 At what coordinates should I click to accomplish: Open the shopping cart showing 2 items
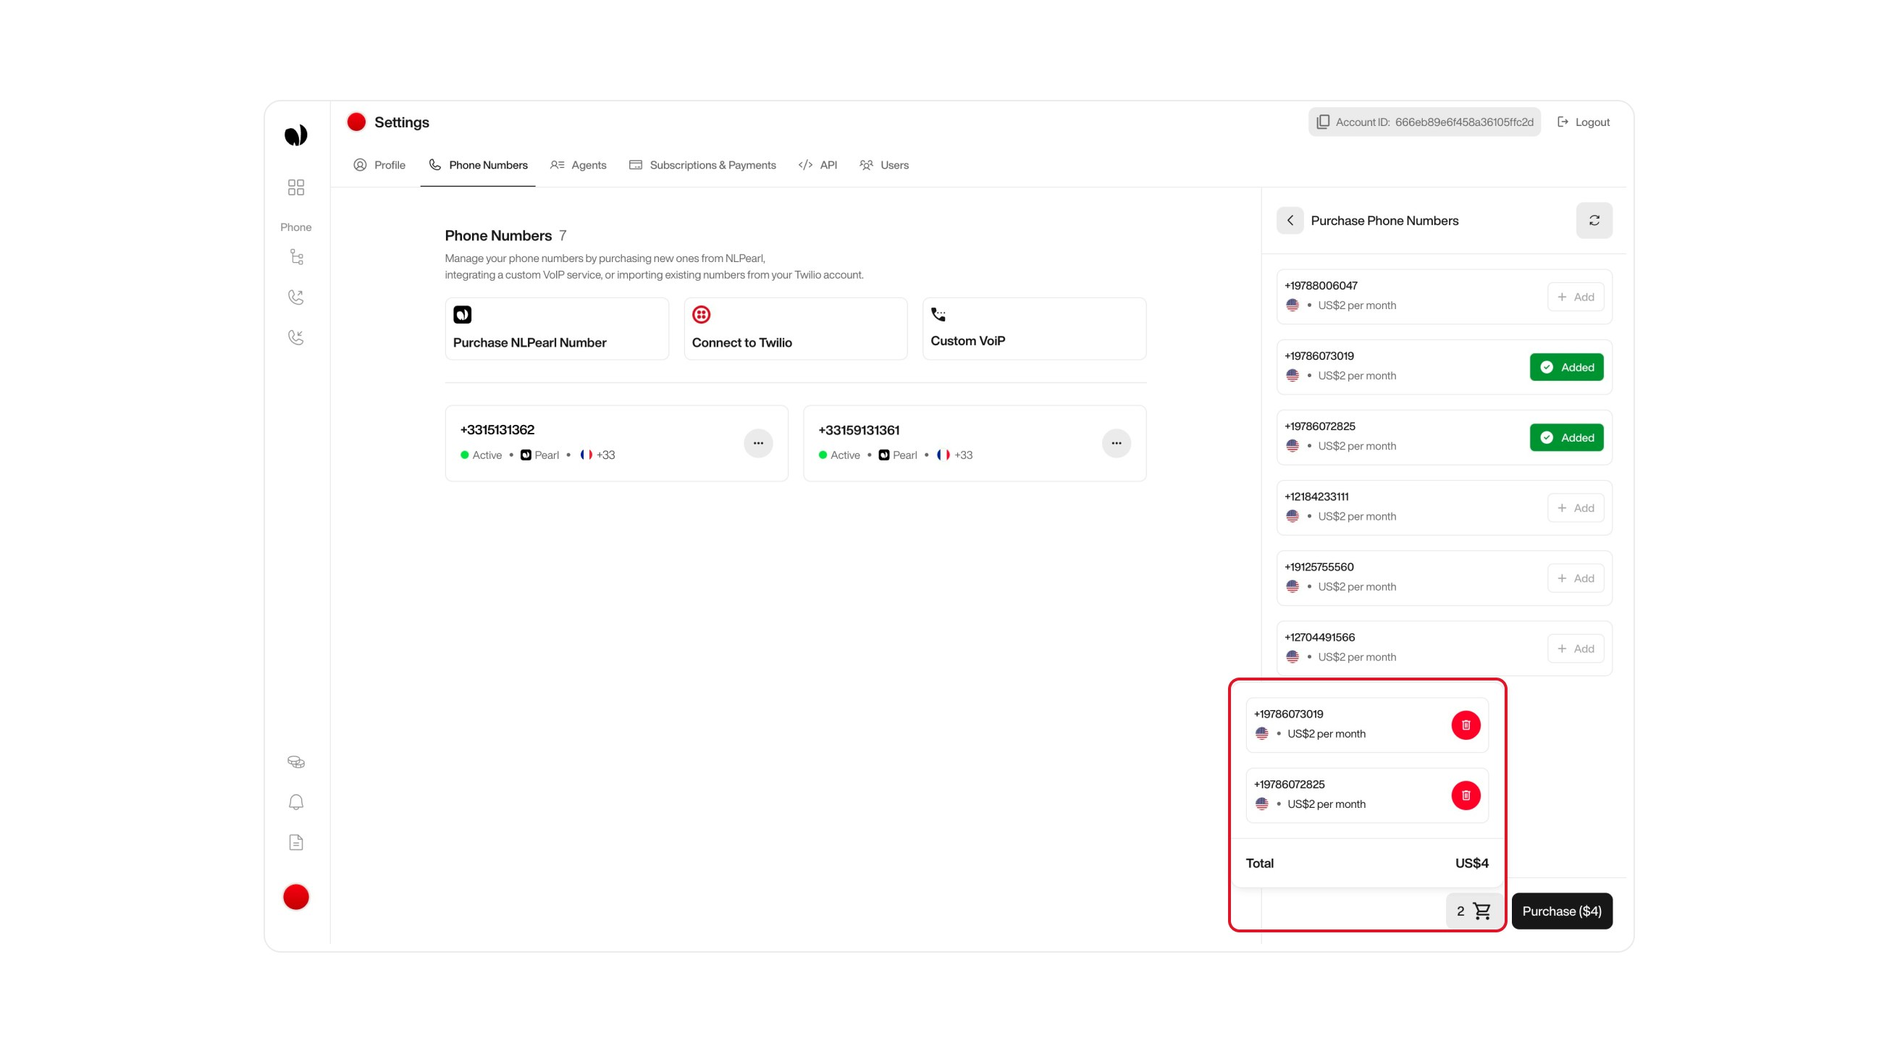(x=1474, y=911)
